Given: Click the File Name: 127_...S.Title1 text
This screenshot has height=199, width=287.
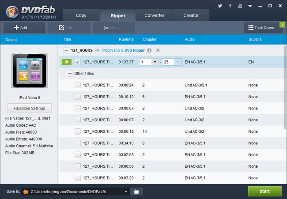Looking at the screenshot, I should point(28,118).
